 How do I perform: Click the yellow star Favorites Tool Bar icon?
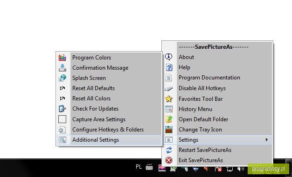tap(169, 98)
